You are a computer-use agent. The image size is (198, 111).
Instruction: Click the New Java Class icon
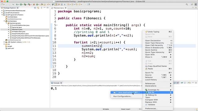(x=37, y=5)
